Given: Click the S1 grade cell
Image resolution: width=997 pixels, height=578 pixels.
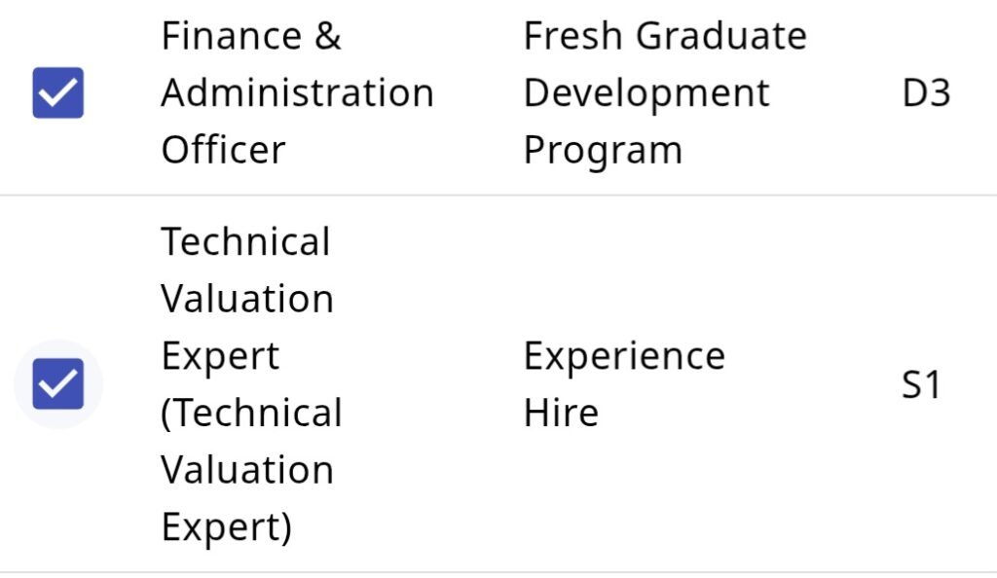Looking at the screenshot, I should pos(921,385).
